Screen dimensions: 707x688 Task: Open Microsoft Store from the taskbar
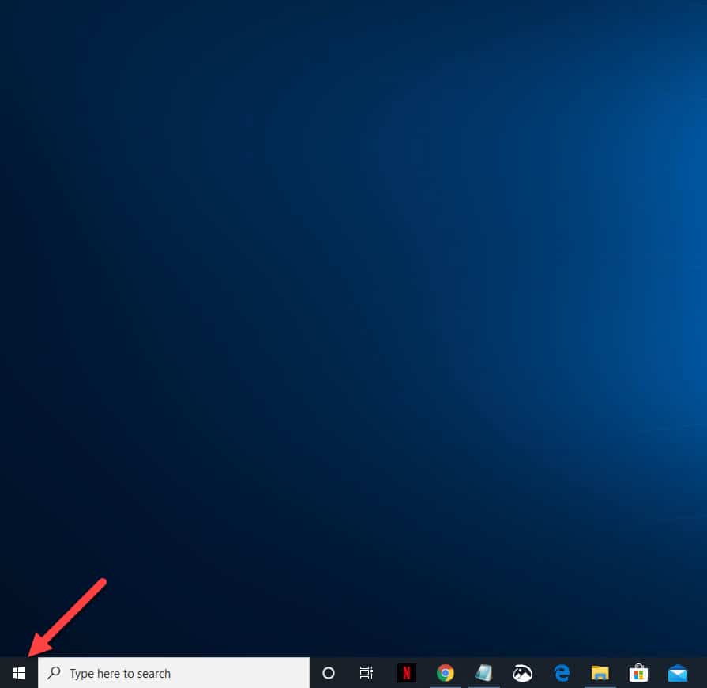tap(639, 673)
